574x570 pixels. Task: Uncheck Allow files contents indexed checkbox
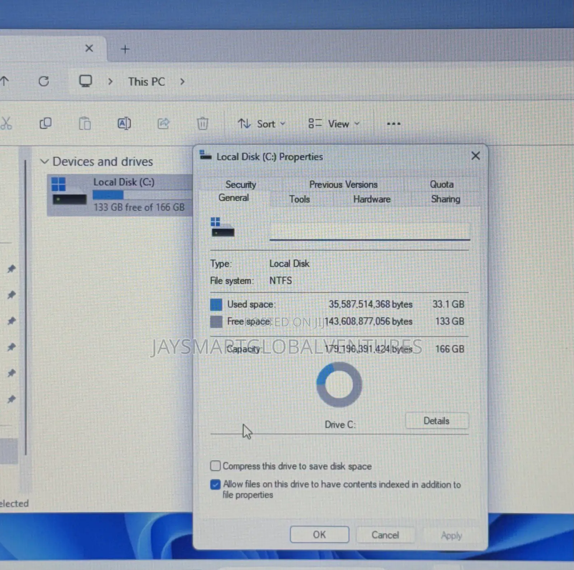(215, 484)
